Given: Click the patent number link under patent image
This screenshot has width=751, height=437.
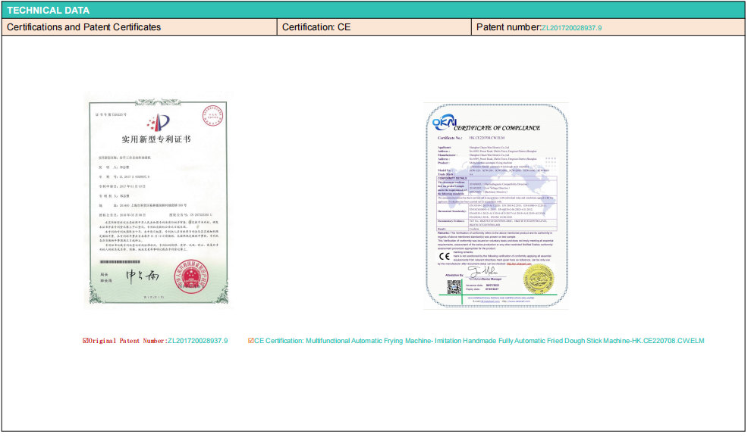Looking at the screenshot, I should point(197,341).
